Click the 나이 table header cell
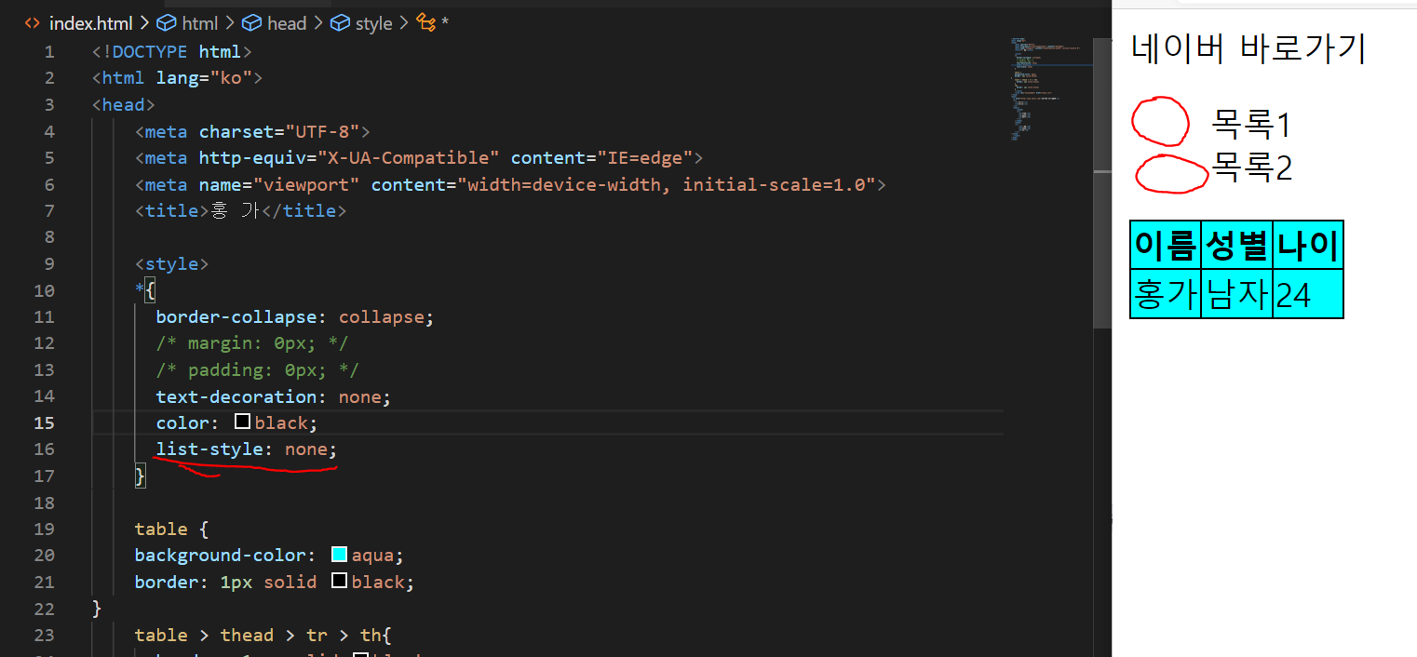The image size is (1417, 657). tap(1307, 246)
